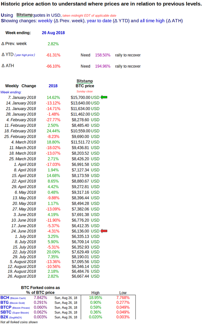
Task: Click the -66.10% ATH change value
Action: pyautogui.click(x=53, y=66)
